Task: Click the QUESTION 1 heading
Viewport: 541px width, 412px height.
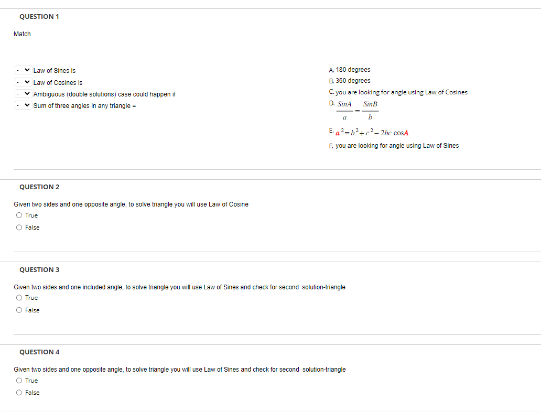Action: click(39, 16)
